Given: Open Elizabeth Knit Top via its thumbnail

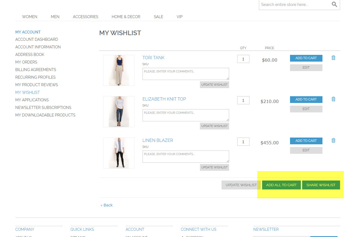Looking at the screenshot, I should pyautogui.click(x=118, y=112).
